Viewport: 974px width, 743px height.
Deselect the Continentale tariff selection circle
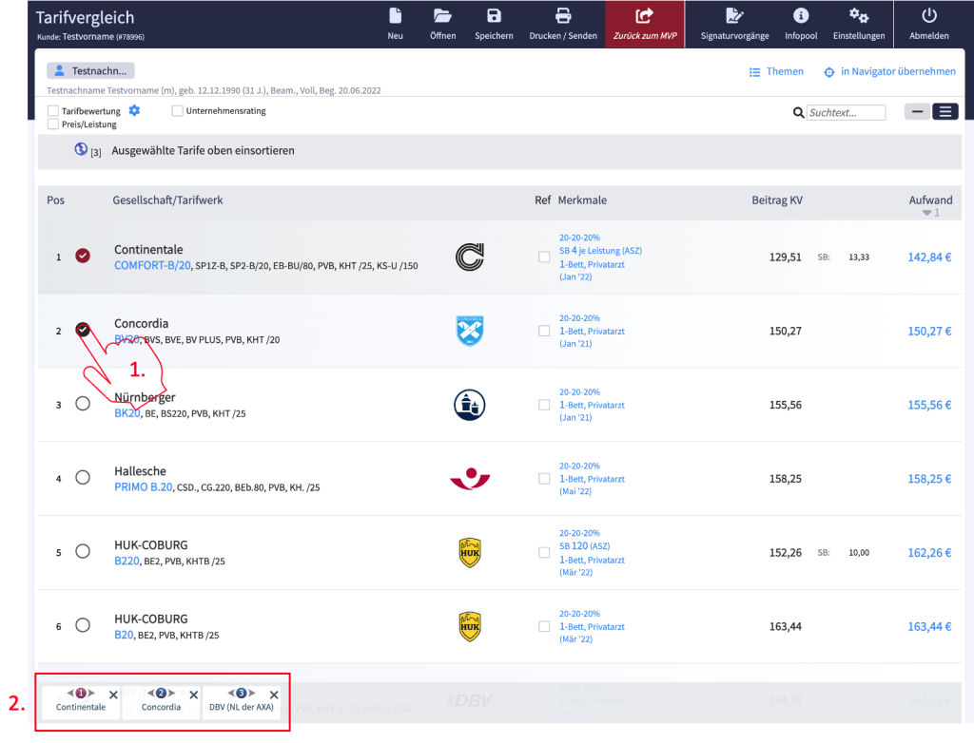[x=83, y=256]
